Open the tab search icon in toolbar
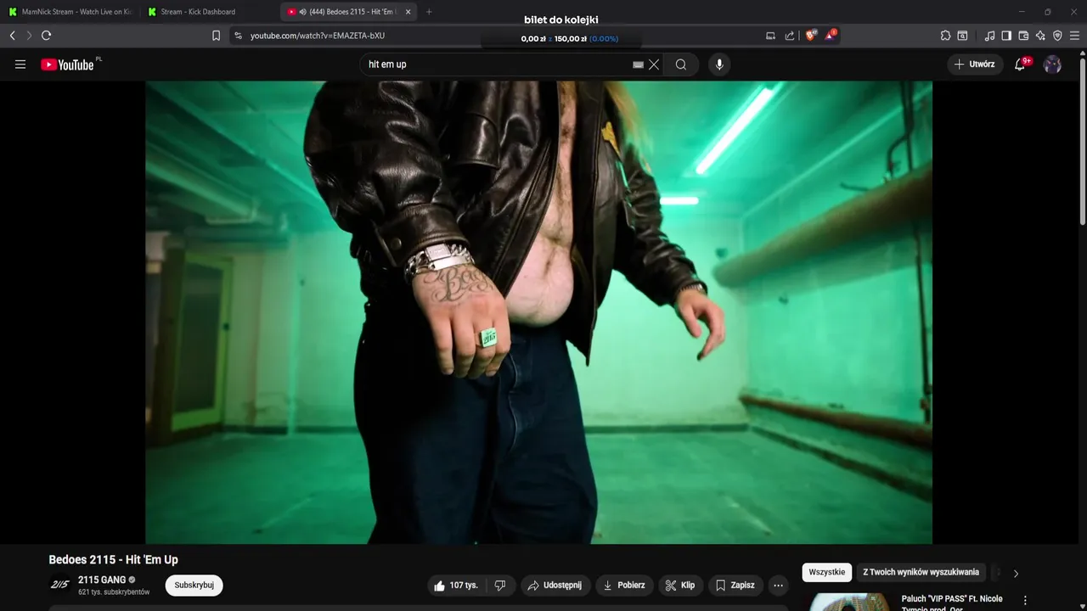 (x=962, y=36)
